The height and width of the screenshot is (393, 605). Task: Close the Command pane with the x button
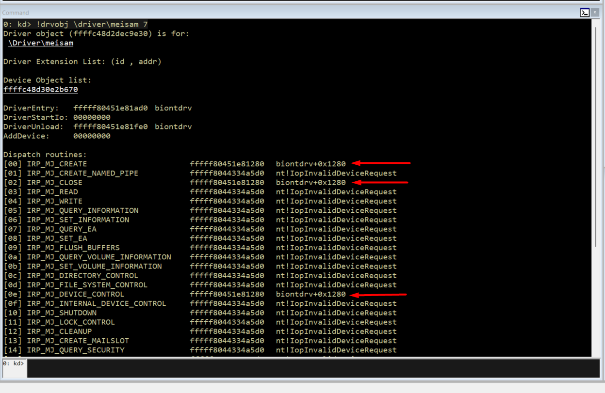[595, 13]
